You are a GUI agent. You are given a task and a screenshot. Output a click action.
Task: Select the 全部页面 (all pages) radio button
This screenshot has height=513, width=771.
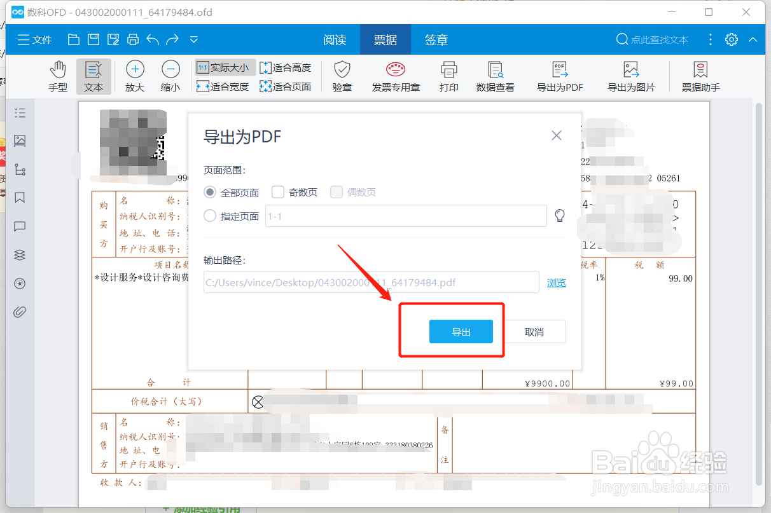211,192
